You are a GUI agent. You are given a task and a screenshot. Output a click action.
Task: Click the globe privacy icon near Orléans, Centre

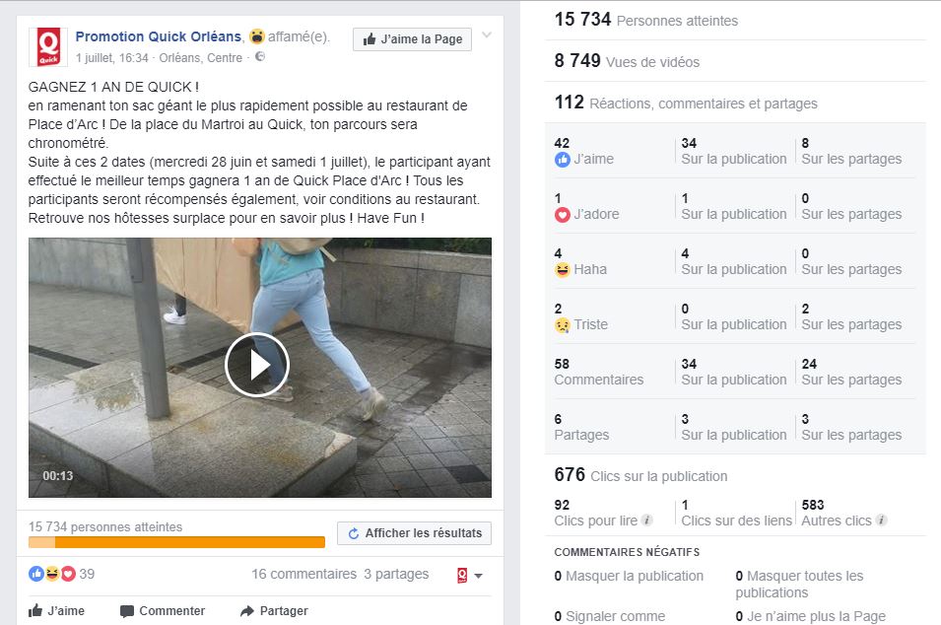click(260, 56)
